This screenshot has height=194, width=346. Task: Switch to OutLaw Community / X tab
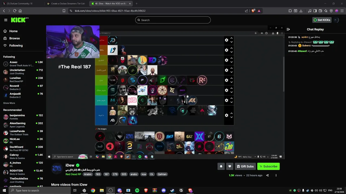click(22, 4)
